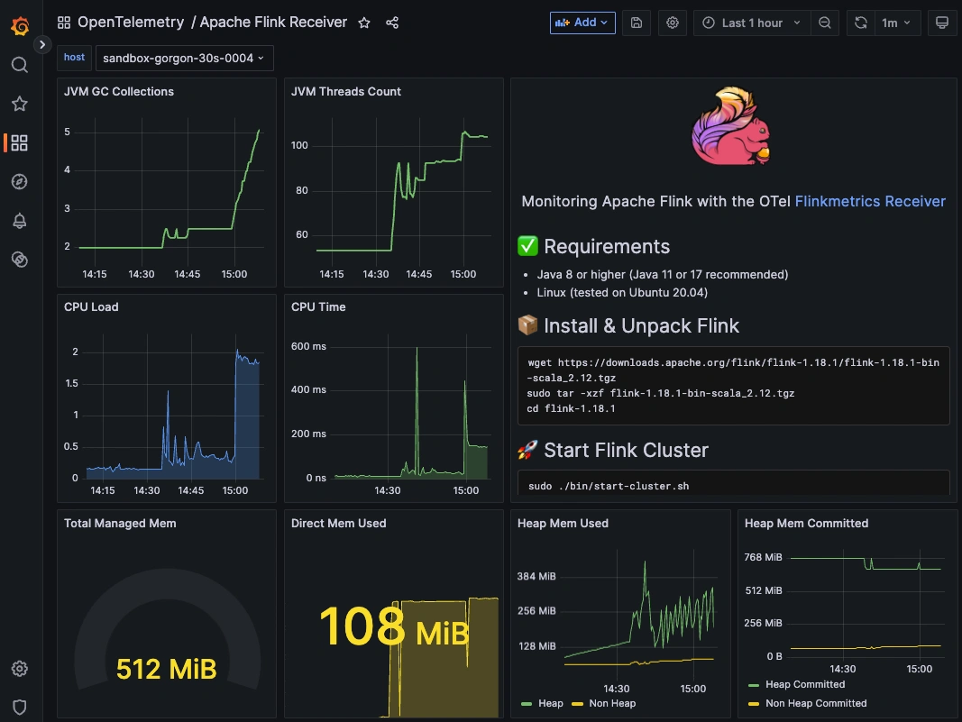The width and height of the screenshot is (962, 722).
Task: Click the start-cluster.sh command code block
Action: pos(733,483)
